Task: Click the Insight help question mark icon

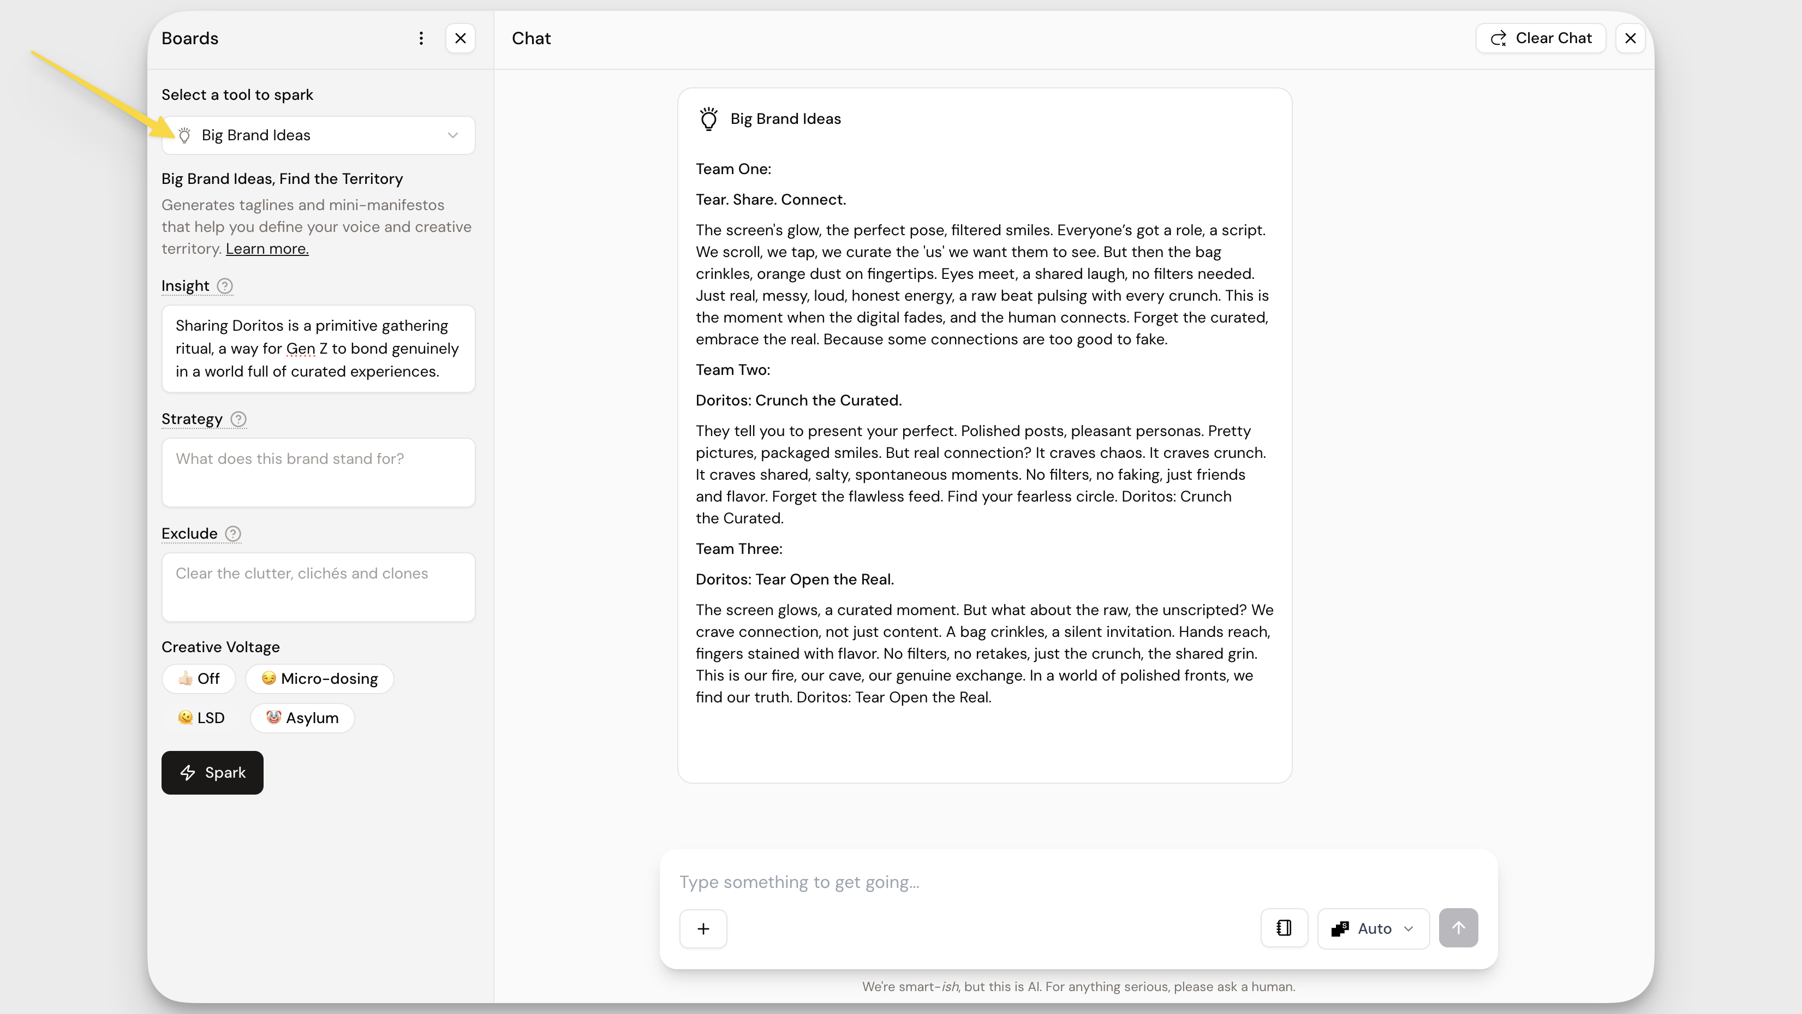Action: pyautogui.click(x=224, y=286)
